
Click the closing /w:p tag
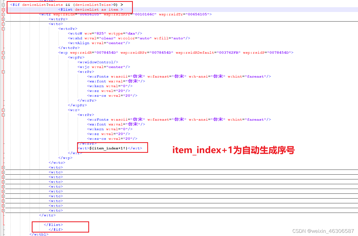65,158
